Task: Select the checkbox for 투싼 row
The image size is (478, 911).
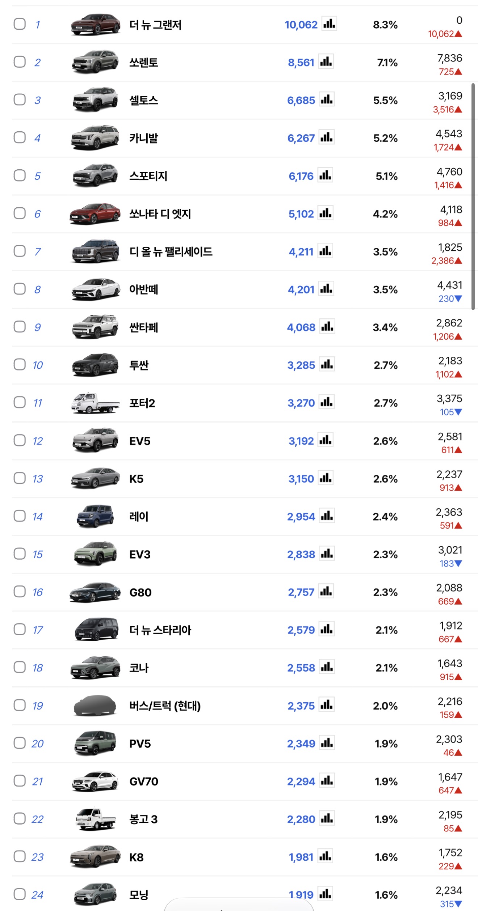Action: click(20, 365)
